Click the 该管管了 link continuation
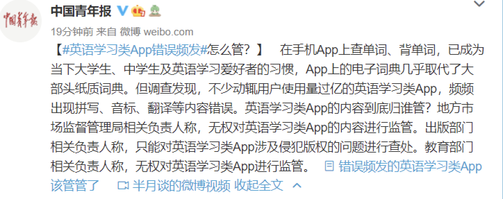The height and width of the screenshot is (199, 503). coord(75,185)
